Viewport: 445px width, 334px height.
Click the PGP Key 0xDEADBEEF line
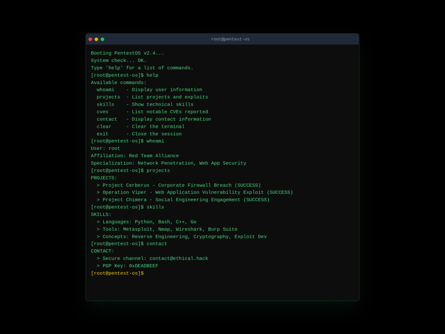[127, 266]
